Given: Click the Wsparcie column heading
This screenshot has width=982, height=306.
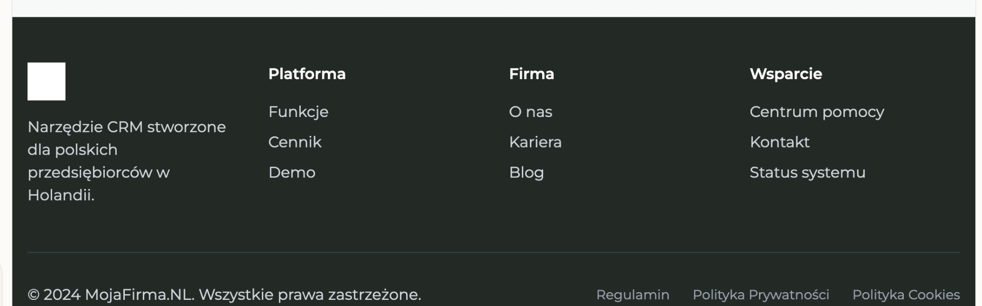Looking at the screenshot, I should pos(786,74).
